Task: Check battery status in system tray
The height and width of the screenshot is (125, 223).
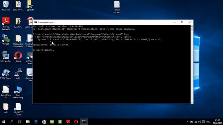Action: [x=192, y=122]
